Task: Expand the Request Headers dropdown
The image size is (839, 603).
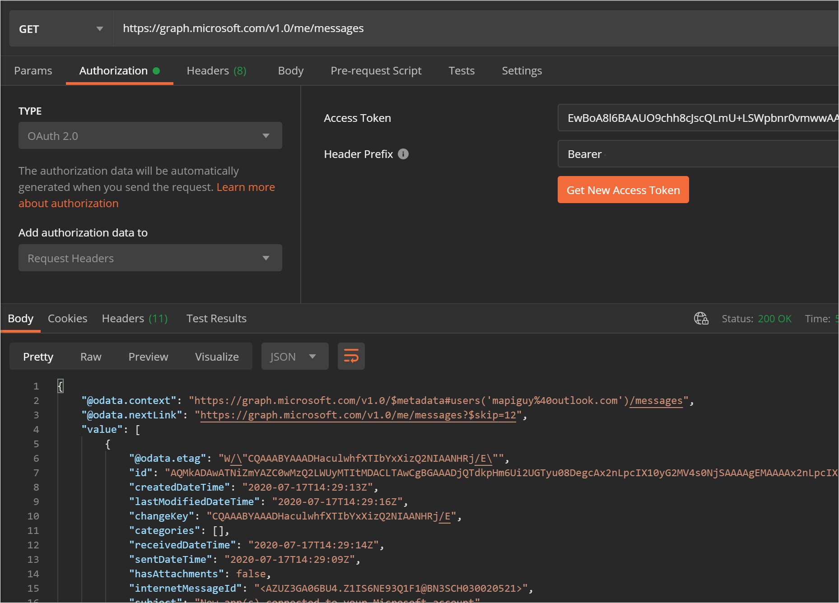Action: [150, 258]
